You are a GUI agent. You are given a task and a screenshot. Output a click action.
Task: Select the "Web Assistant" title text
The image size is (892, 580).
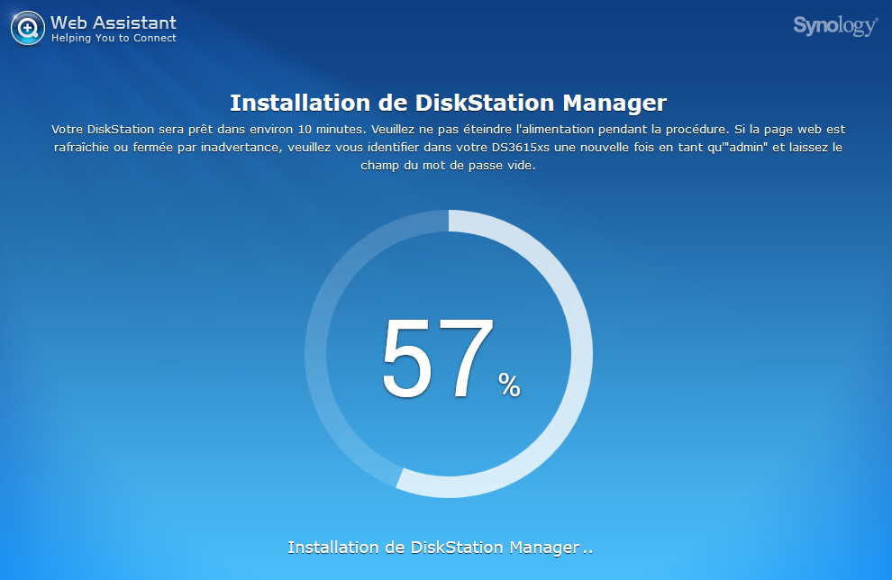pos(114,23)
